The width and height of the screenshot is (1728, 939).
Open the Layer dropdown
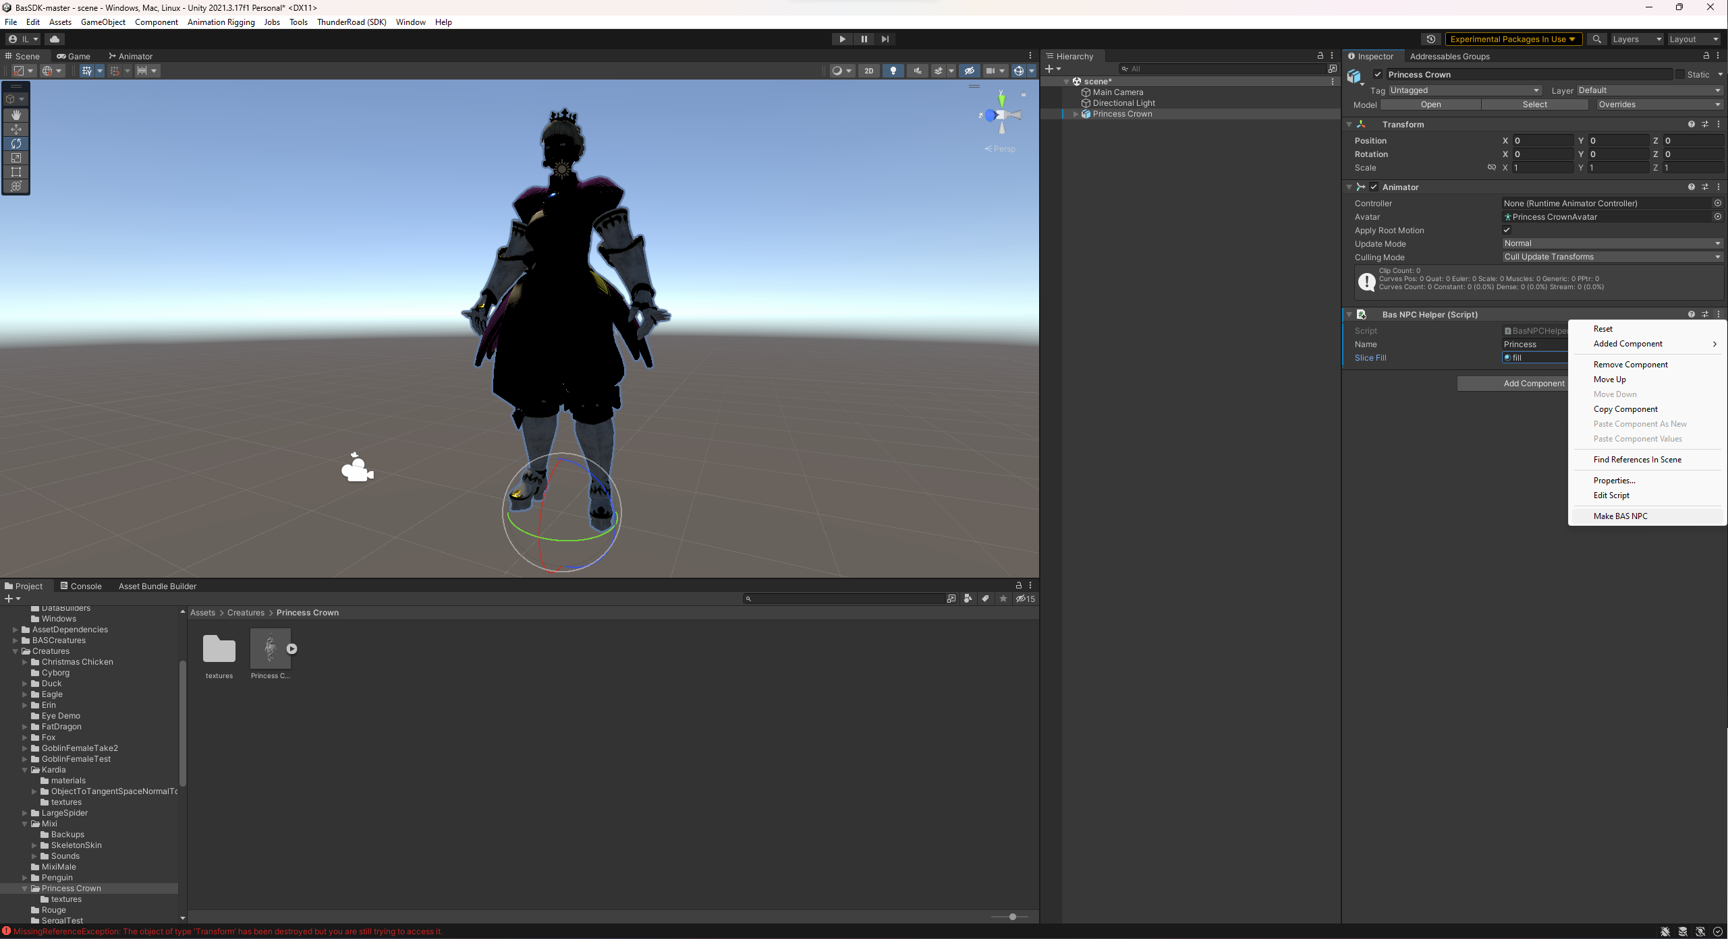pos(1649,90)
